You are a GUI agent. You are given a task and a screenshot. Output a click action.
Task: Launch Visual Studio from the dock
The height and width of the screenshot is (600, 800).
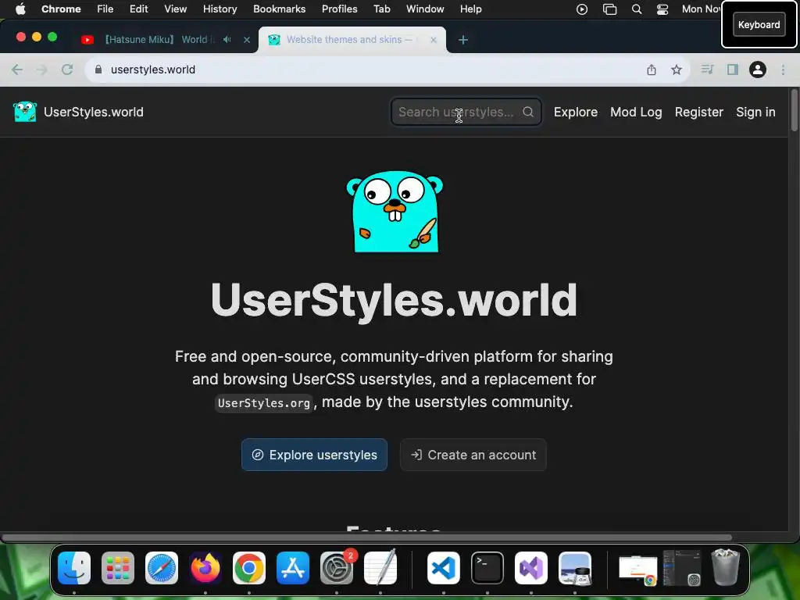[531, 568]
